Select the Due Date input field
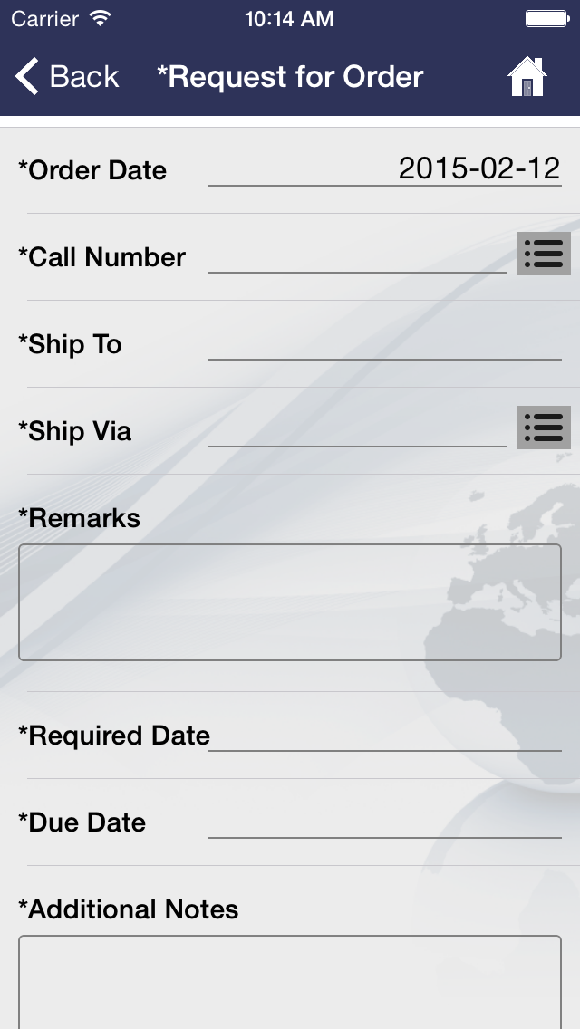 (x=385, y=822)
